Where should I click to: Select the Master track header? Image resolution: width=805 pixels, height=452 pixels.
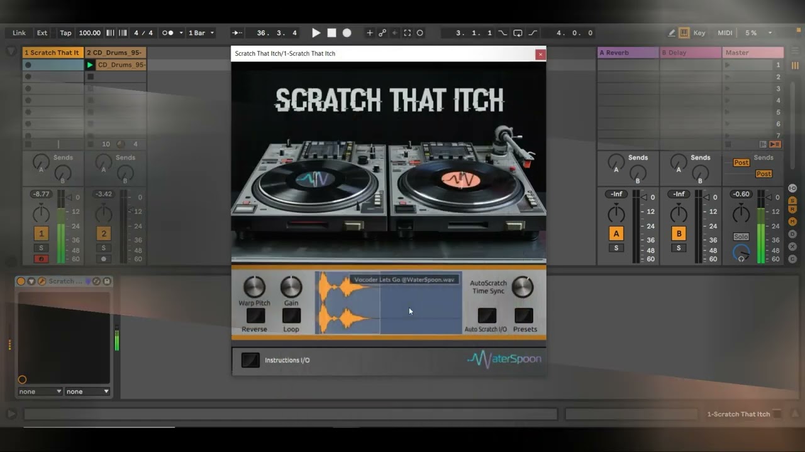(753, 53)
